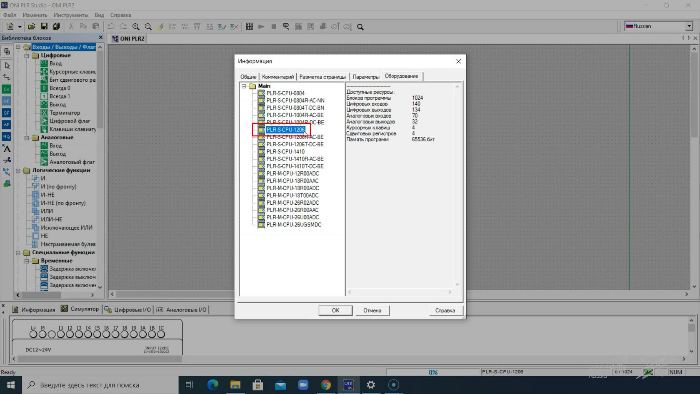The image size is (700, 394).
Task: Collapse the Main tree node in dialog
Action: click(244, 86)
